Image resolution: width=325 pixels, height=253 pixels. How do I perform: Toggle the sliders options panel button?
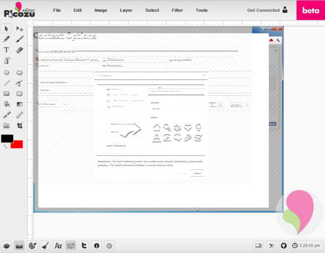[x=71, y=246]
